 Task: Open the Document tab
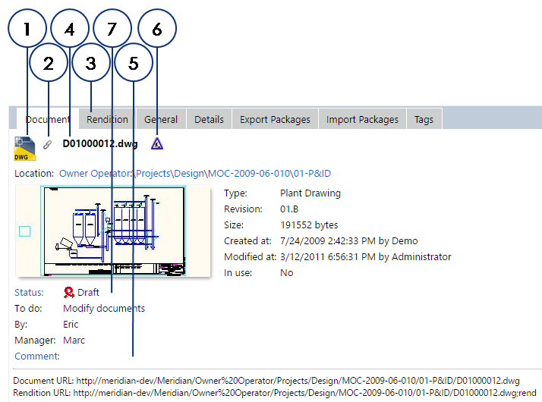tap(47, 119)
